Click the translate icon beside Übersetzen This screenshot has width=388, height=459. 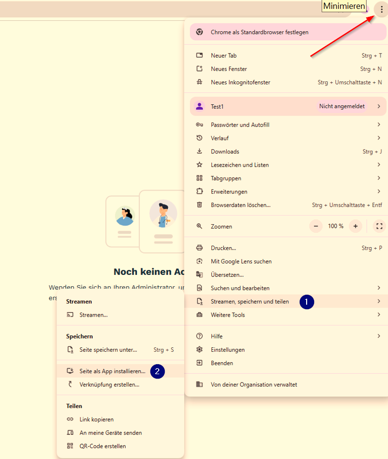199,274
